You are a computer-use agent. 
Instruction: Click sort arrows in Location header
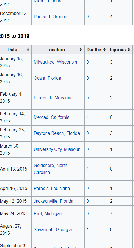point(81,50)
